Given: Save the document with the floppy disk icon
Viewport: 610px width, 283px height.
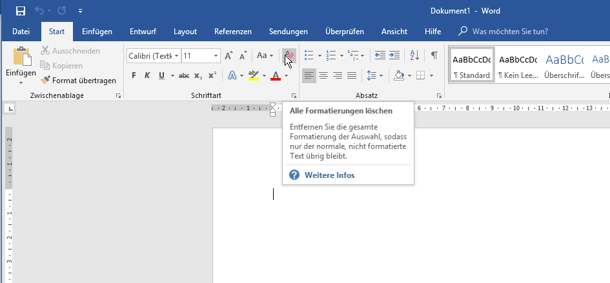Looking at the screenshot, I should pyautogui.click(x=21, y=11).
